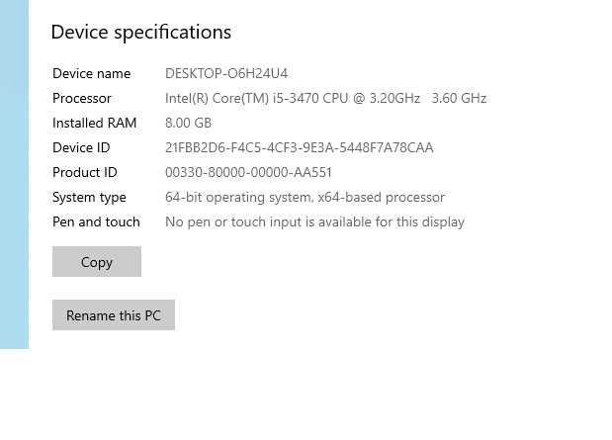Viewport: 612px width, 440px height.
Task: Select the Device ID label
Action: [81, 147]
